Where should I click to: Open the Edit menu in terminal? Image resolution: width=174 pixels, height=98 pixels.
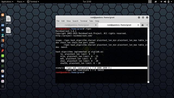point(63,21)
